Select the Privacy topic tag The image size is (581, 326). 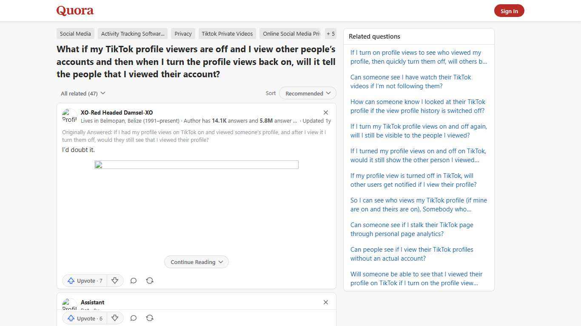click(x=183, y=34)
